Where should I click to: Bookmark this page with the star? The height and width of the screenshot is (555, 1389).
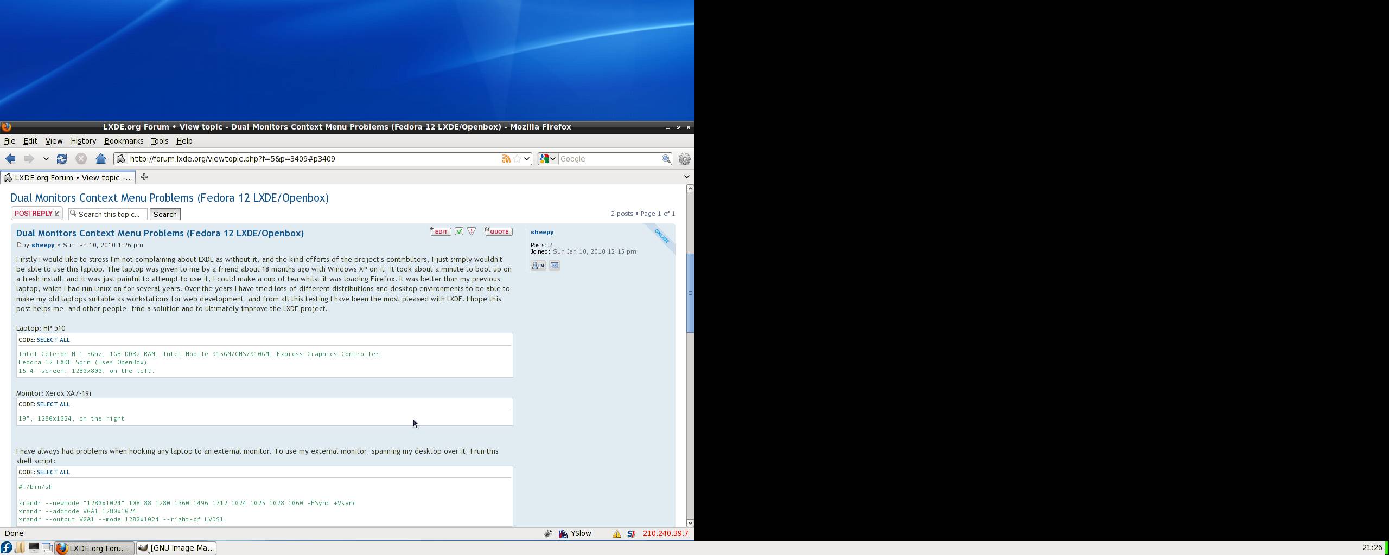[x=517, y=159]
